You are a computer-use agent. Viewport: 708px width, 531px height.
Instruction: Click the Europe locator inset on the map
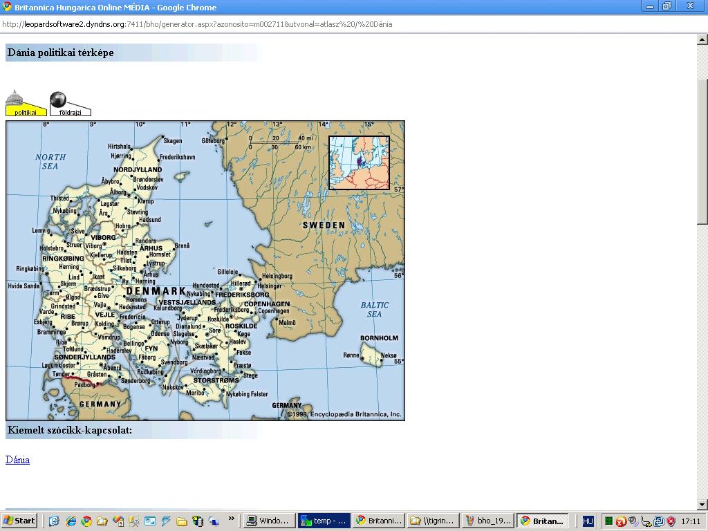pyautogui.click(x=359, y=162)
